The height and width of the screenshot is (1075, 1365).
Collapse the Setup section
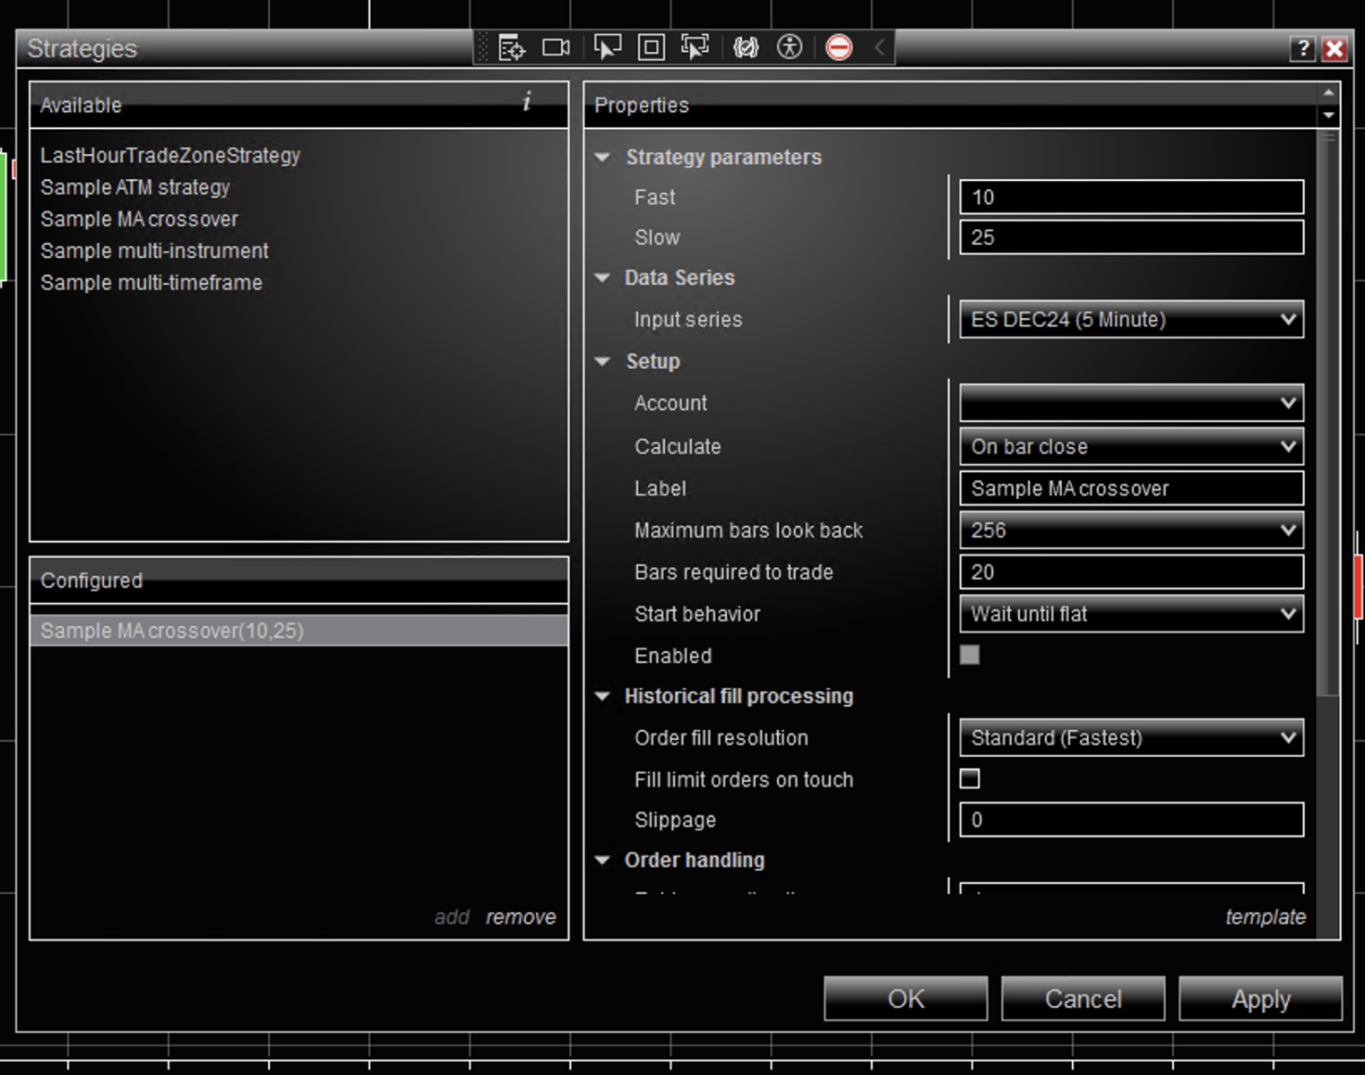tap(603, 362)
